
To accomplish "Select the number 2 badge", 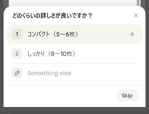I will [x=17, y=54].
